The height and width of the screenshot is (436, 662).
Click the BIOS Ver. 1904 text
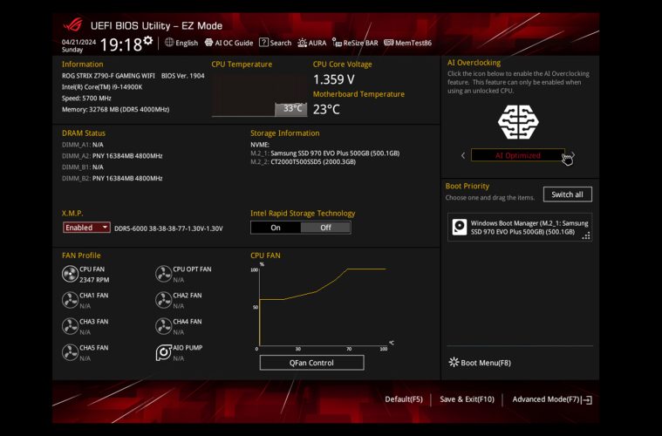click(183, 76)
